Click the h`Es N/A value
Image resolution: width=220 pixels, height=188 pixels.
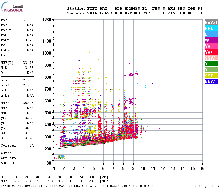point(30,95)
